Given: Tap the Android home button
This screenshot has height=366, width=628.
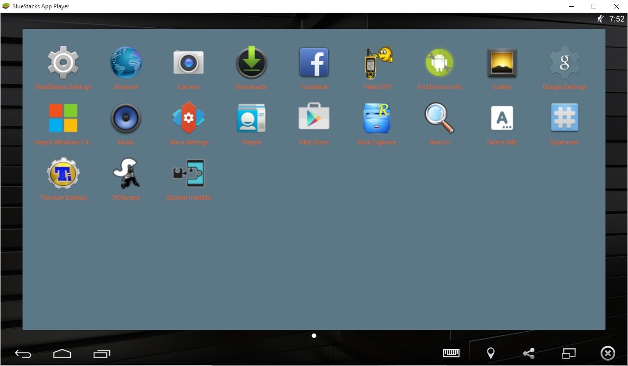Looking at the screenshot, I should (x=62, y=354).
